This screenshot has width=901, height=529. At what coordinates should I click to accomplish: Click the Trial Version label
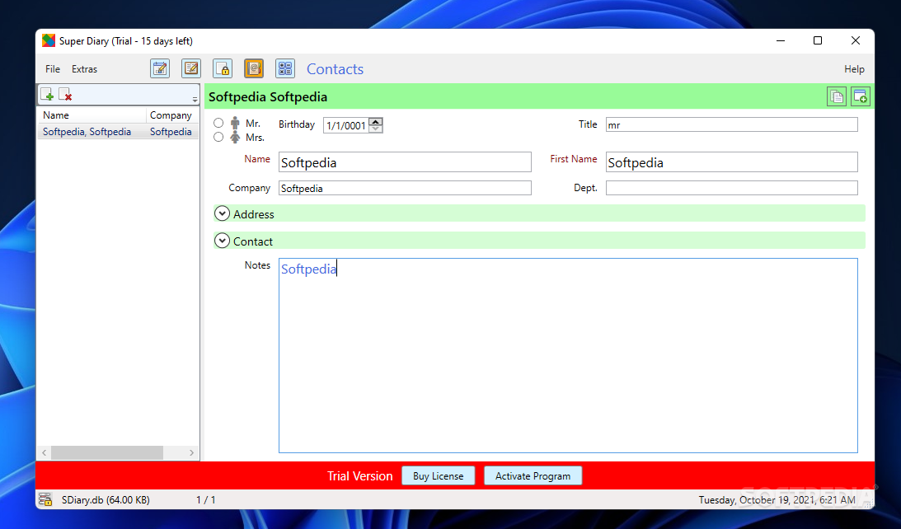[x=359, y=475]
